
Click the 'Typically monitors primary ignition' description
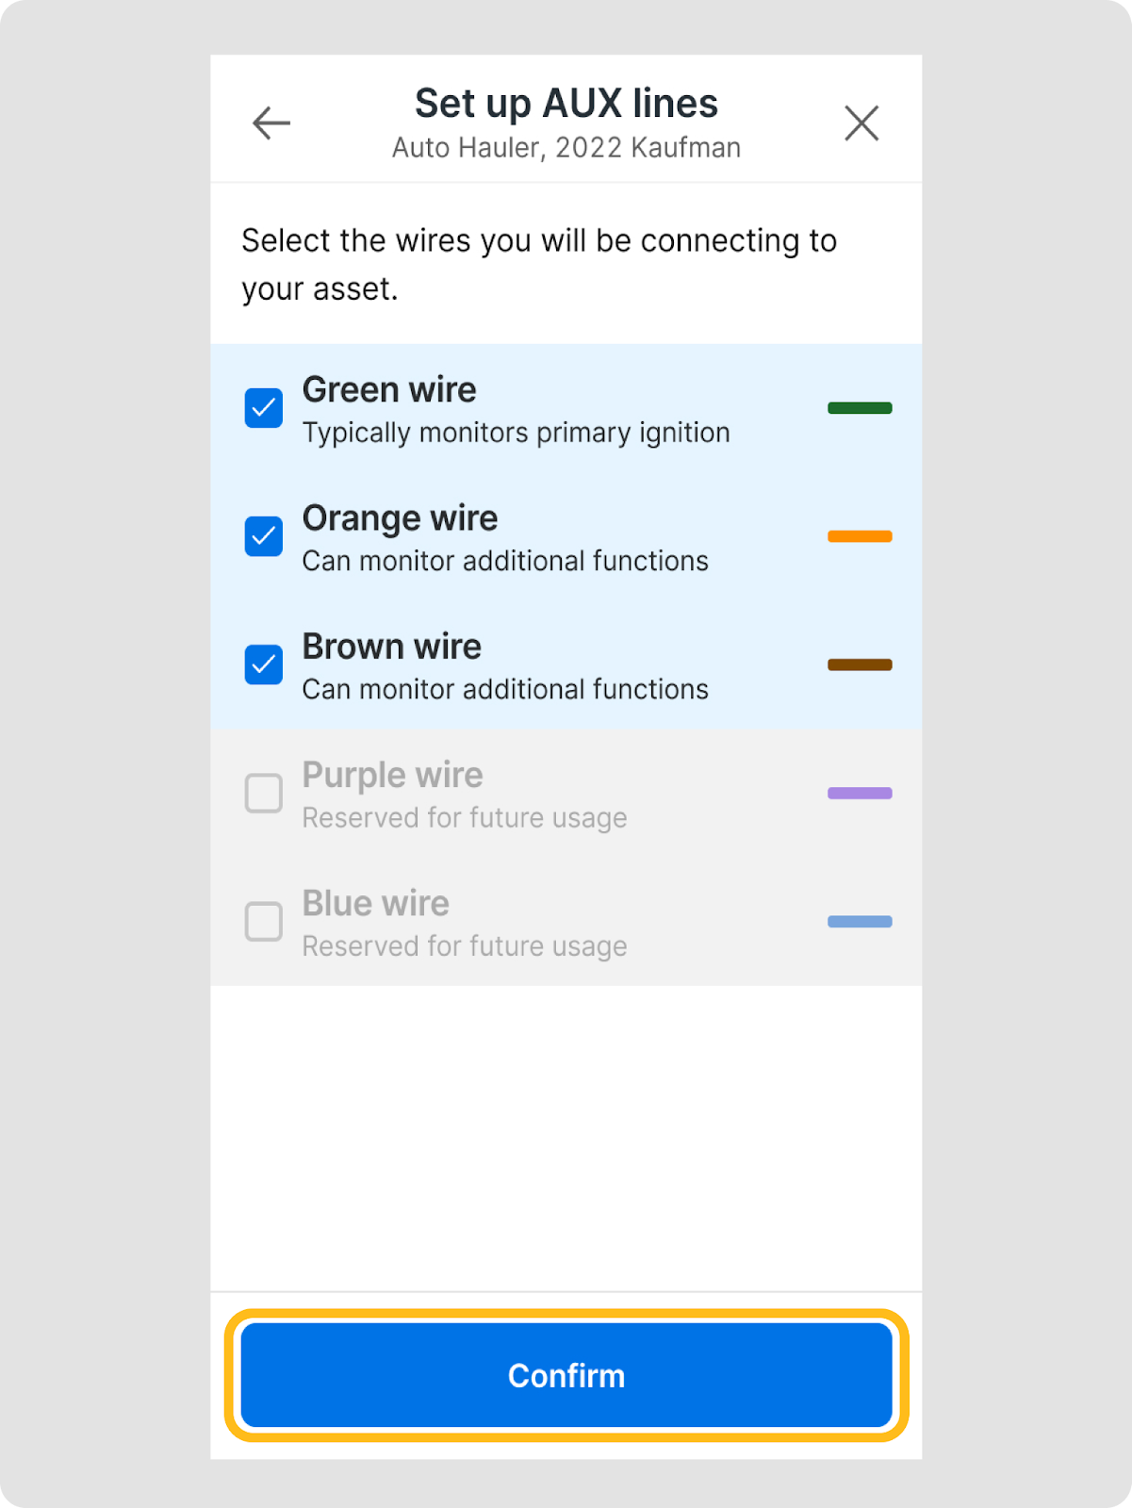pyautogui.click(x=516, y=433)
